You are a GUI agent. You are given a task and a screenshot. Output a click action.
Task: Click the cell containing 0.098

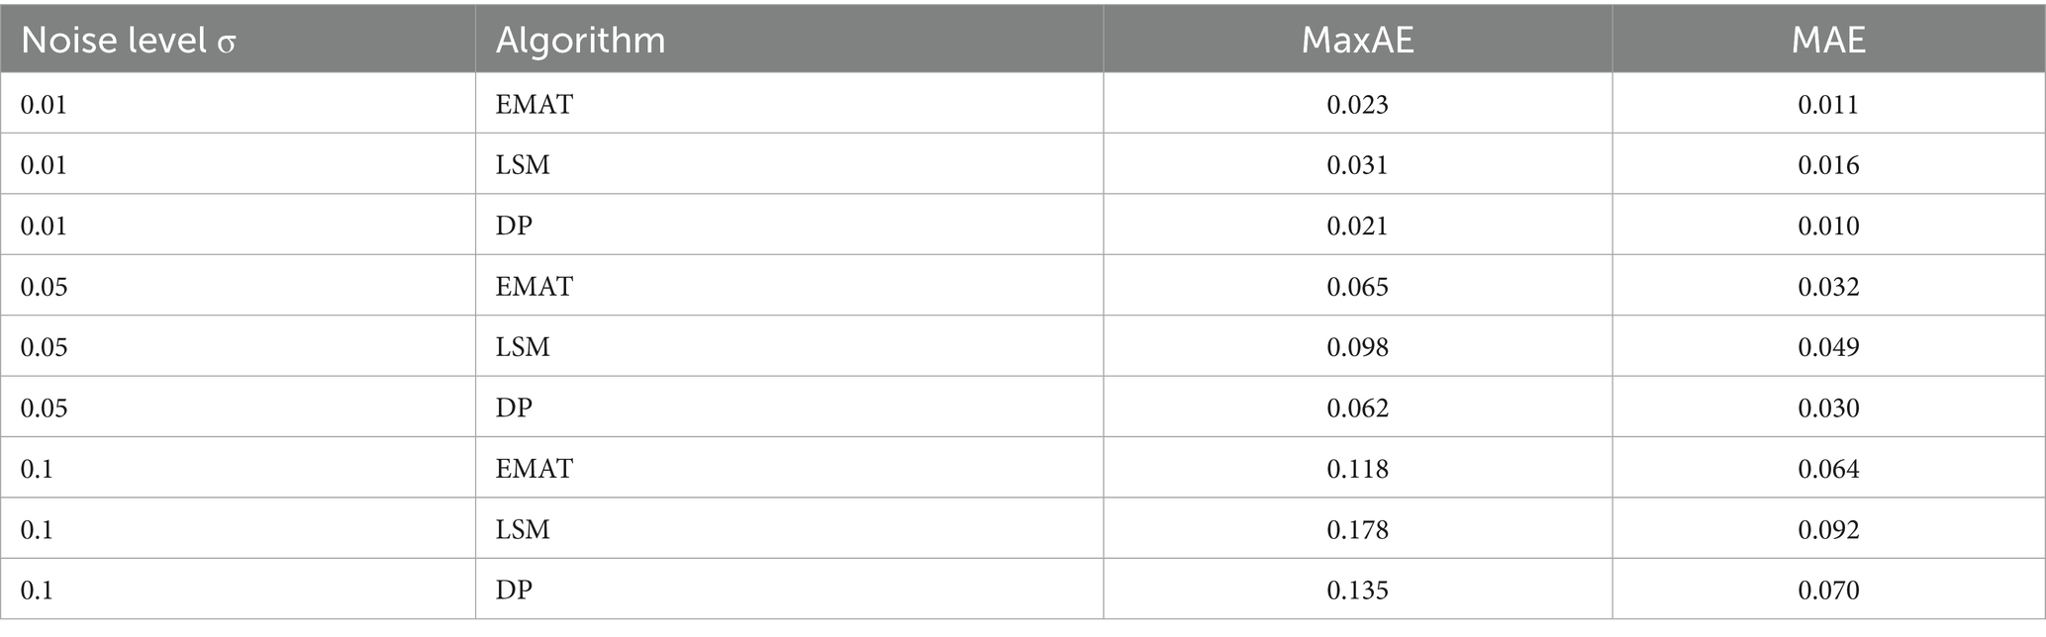1357,347
